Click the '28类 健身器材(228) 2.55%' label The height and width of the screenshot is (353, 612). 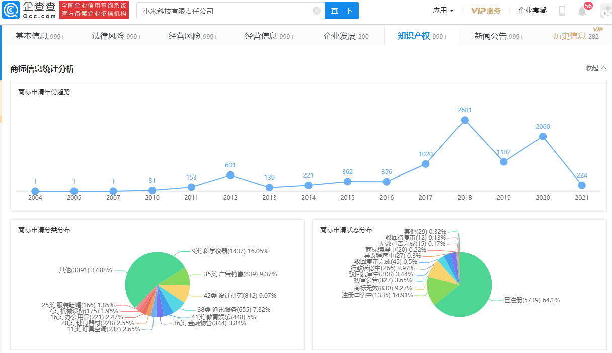pyautogui.click(x=98, y=323)
